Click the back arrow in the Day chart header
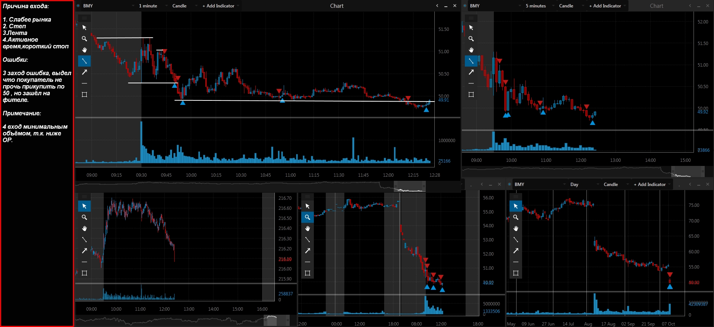The image size is (714, 327). coord(690,185)
